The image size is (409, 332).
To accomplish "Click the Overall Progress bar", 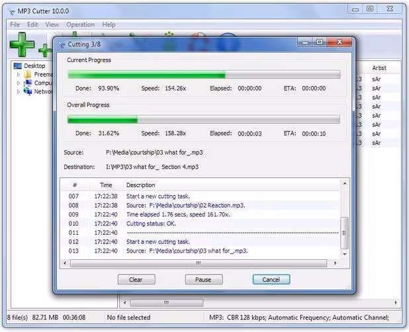I will (204, 119).
